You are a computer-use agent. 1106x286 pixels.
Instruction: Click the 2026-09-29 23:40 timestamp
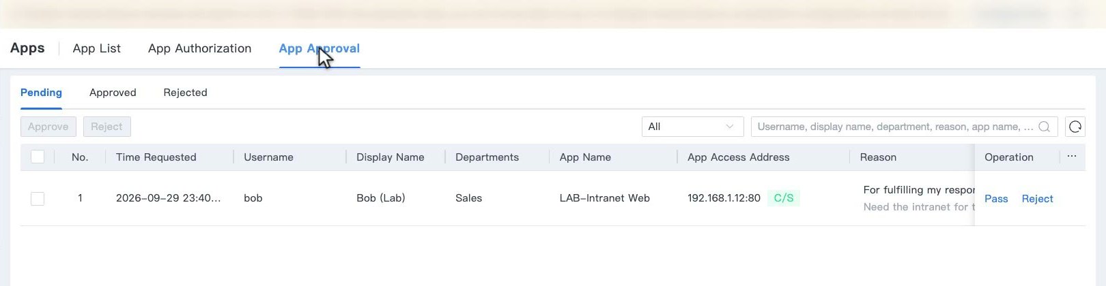coord(168,198)
